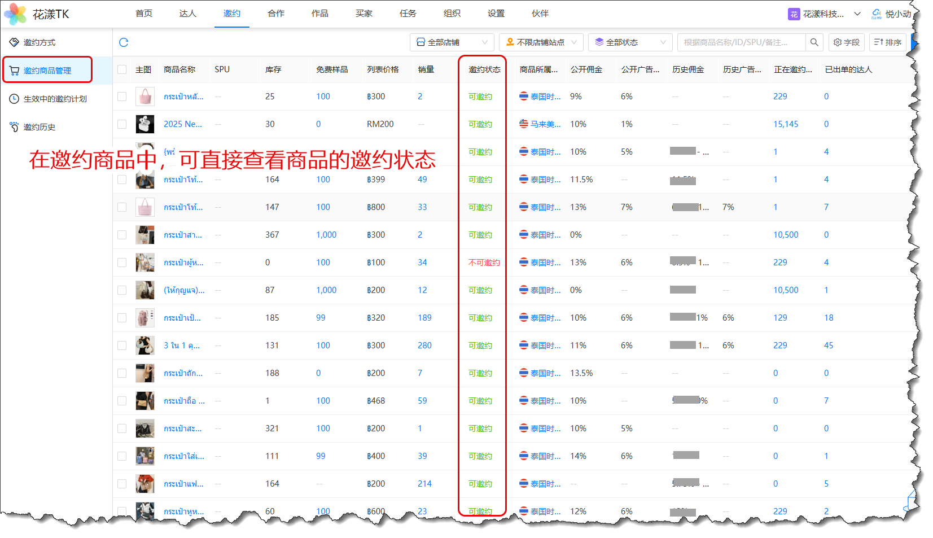This screenshot has height=538, width=933.
Task: Click the 悦小动 cloud icon
Action: pyautogui.click(x=877, y=14)
